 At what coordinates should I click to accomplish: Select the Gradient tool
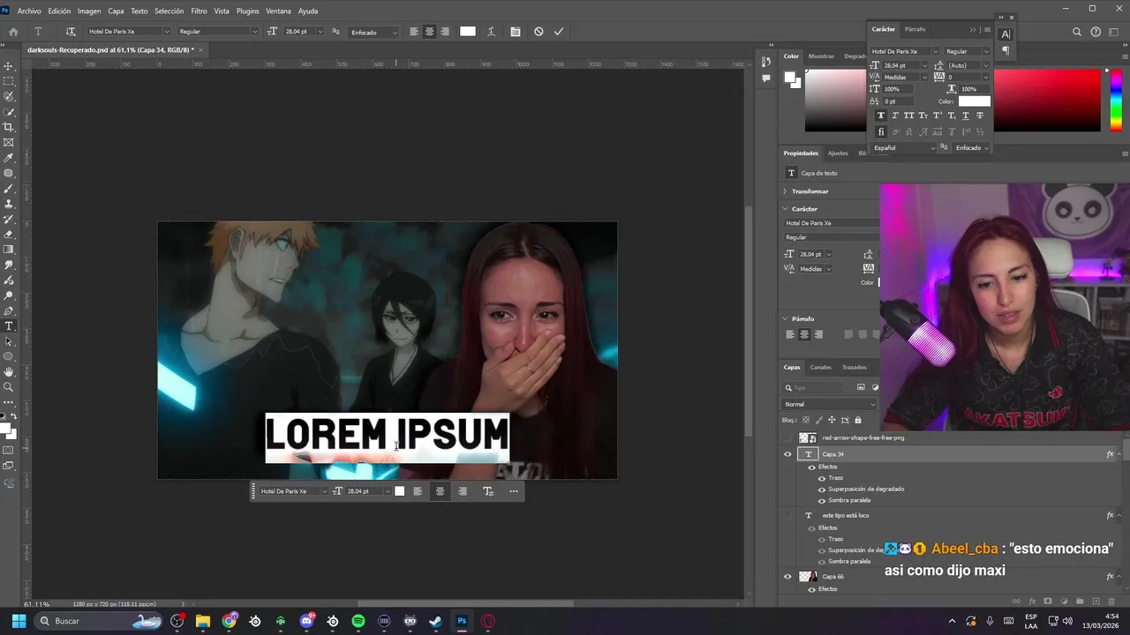coord(9,250)
